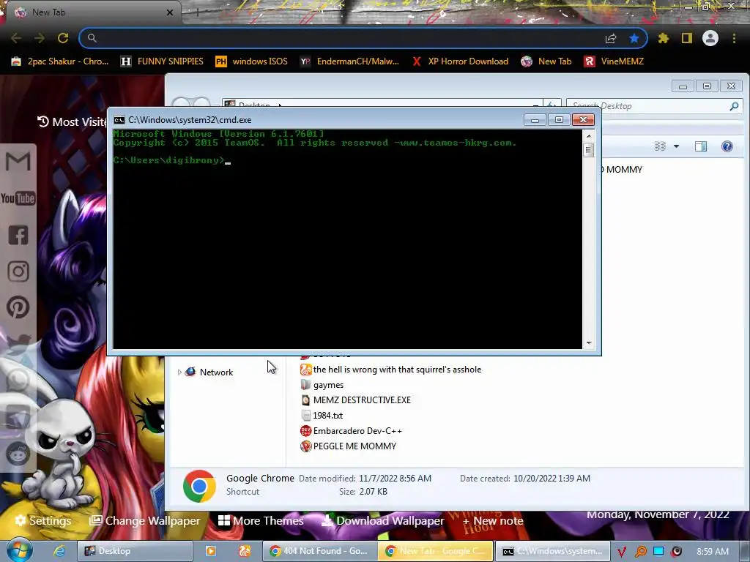Open the Chrome profile avatar
Screen dimensions: 750x562
(x=710, y=38)
